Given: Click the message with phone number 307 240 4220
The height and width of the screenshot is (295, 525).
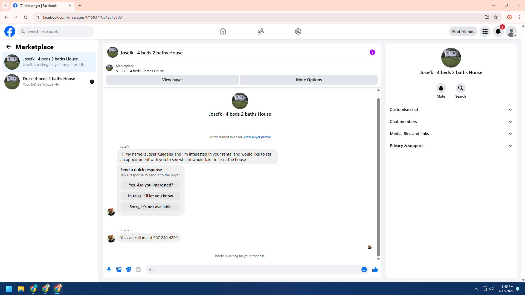Looking at the screenshot, I should [x=149, y=238].
